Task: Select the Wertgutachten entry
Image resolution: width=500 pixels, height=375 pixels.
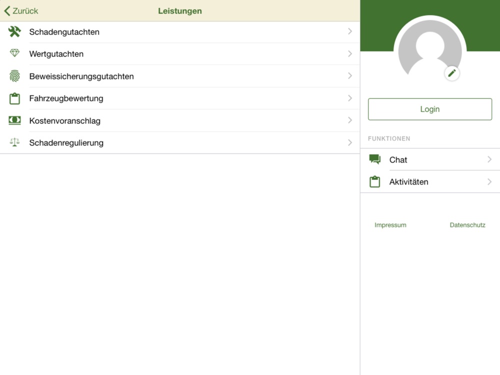Action: coord(180,54)
